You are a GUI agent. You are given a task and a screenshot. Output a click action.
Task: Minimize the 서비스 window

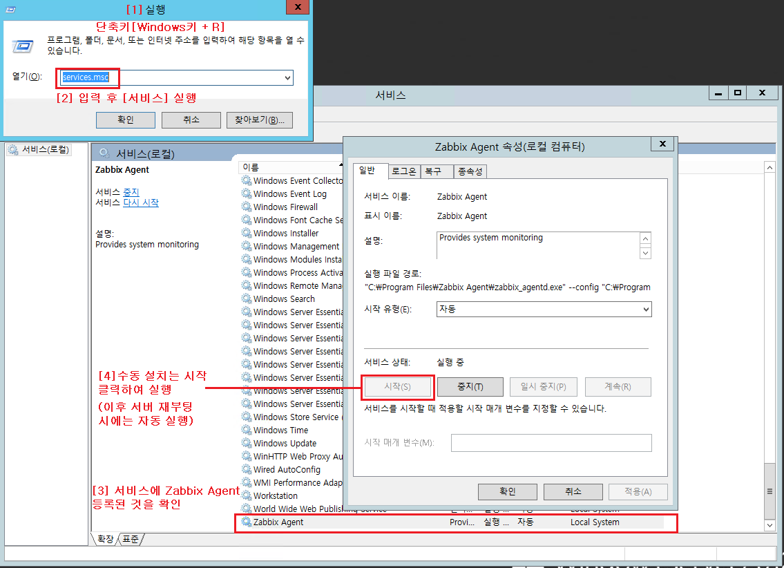click(718, 93)
